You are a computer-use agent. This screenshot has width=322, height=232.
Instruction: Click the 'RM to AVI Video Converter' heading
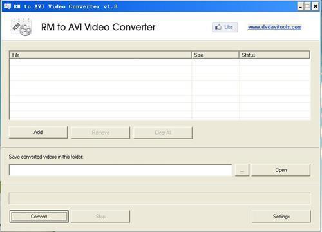[98, 27]
